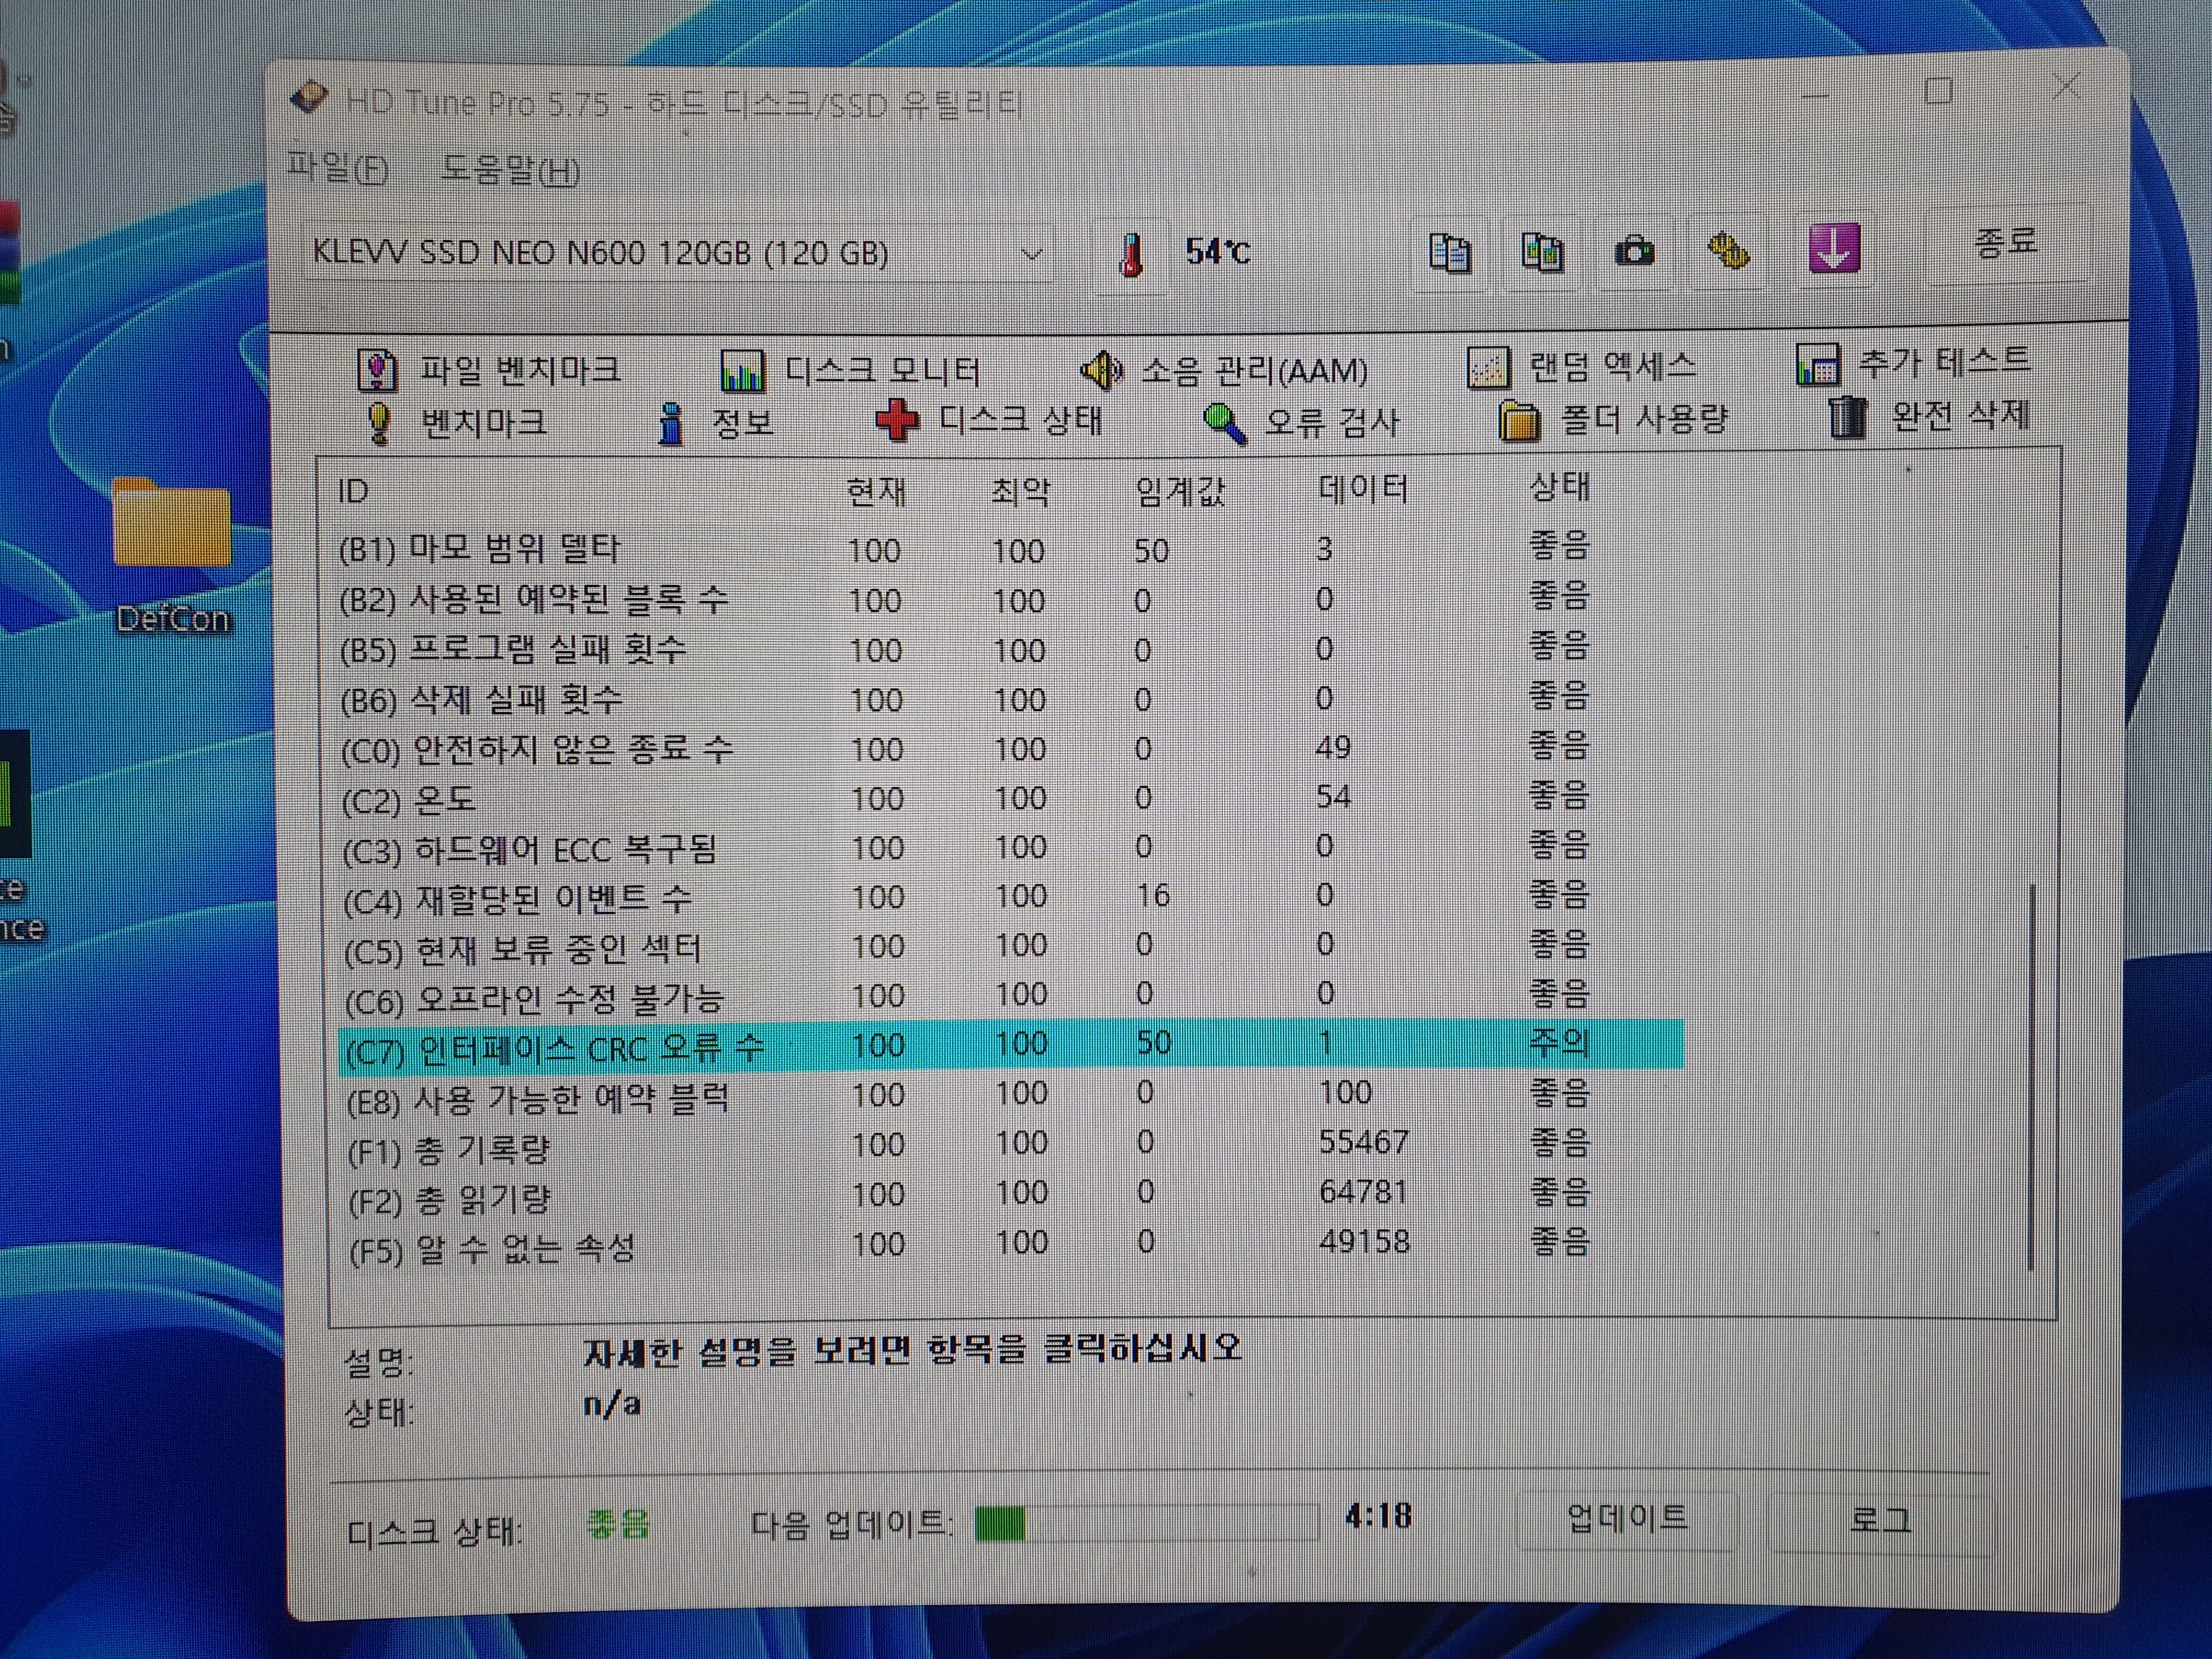Click the data value 64781
This screenshot has width=2212, height=1659.
tap(1364, 1192)
